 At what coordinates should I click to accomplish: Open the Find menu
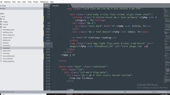click(14, 2)
